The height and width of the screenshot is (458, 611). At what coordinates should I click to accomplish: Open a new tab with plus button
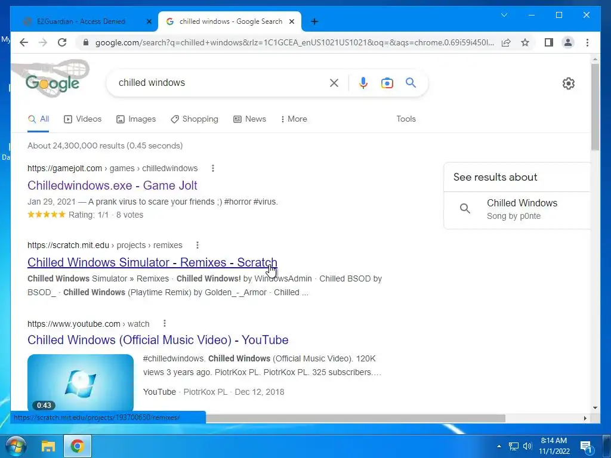click(x=314, y=21)
